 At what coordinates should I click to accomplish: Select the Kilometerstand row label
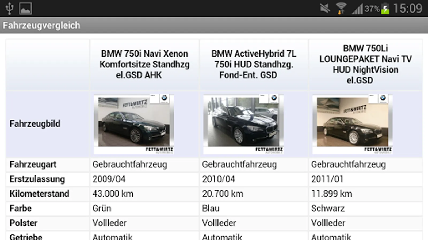pyautogui.click(x=39, y=194)
